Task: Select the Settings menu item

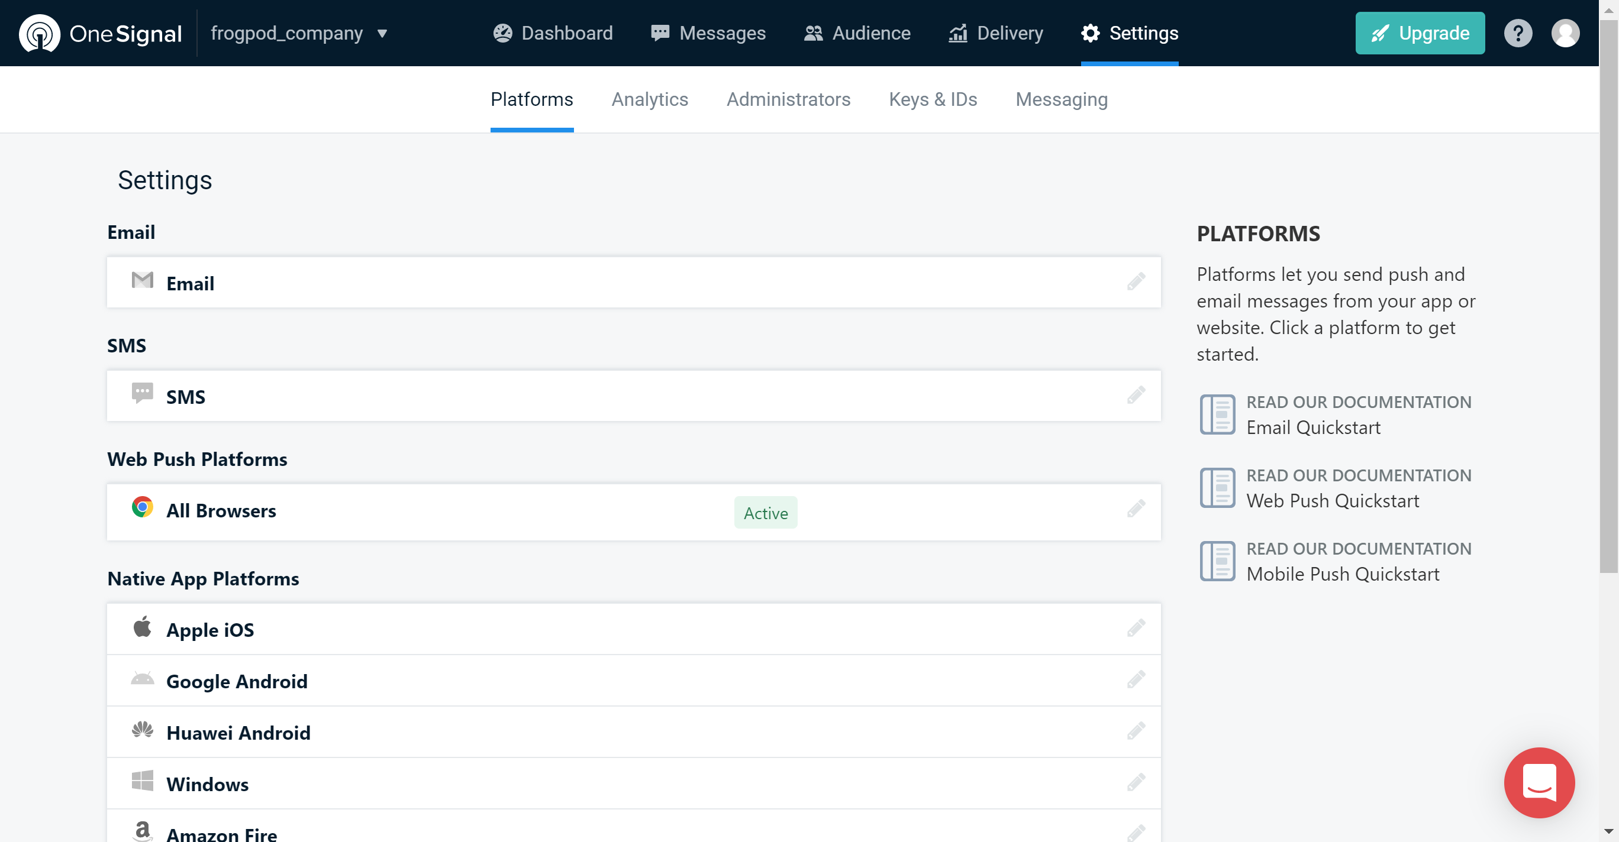Action: coord(1130,33)
